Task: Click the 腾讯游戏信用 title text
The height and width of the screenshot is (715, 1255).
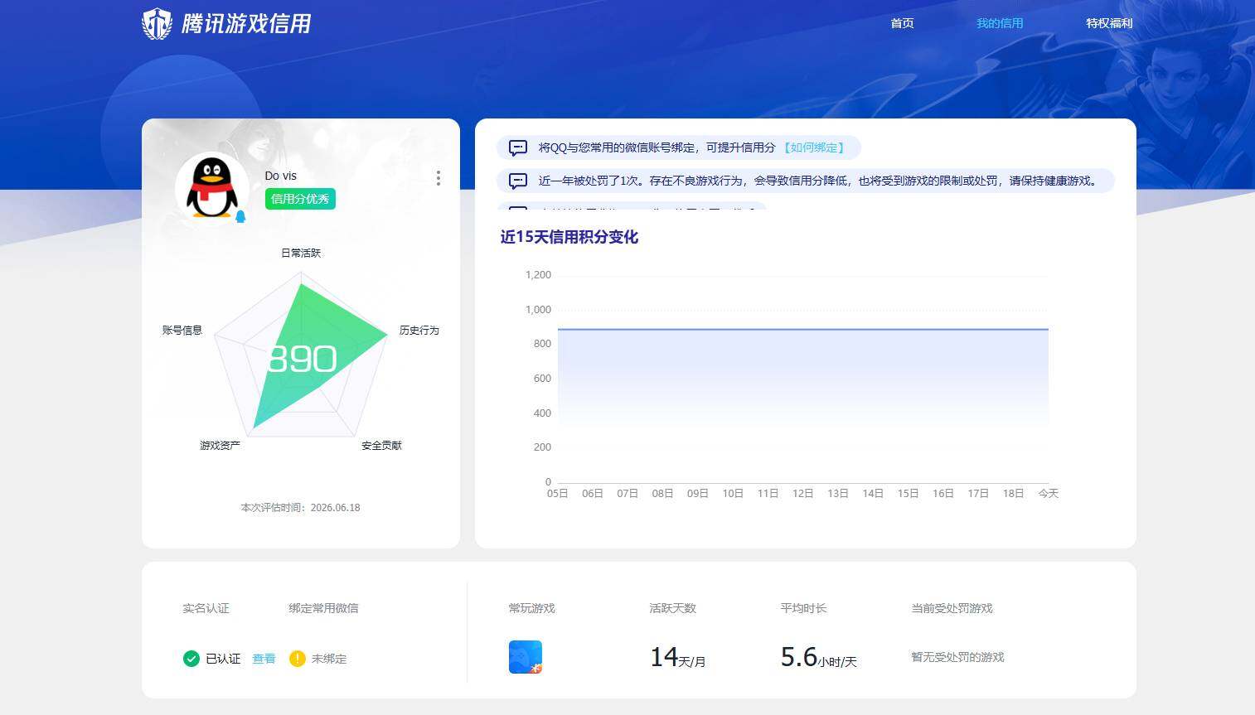Action: 245,23
